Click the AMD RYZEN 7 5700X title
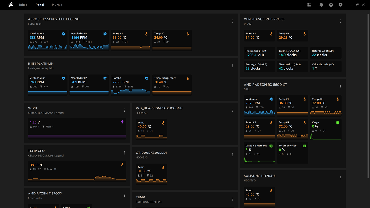Viewport: 370px width, 208px height. [45, 194]
